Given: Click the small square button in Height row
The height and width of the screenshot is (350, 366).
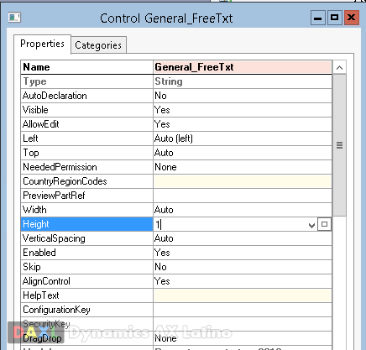Looking at the screenshot, I should point(324,224).
